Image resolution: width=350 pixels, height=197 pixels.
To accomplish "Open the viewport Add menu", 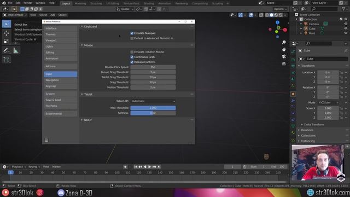I will 52,15.
